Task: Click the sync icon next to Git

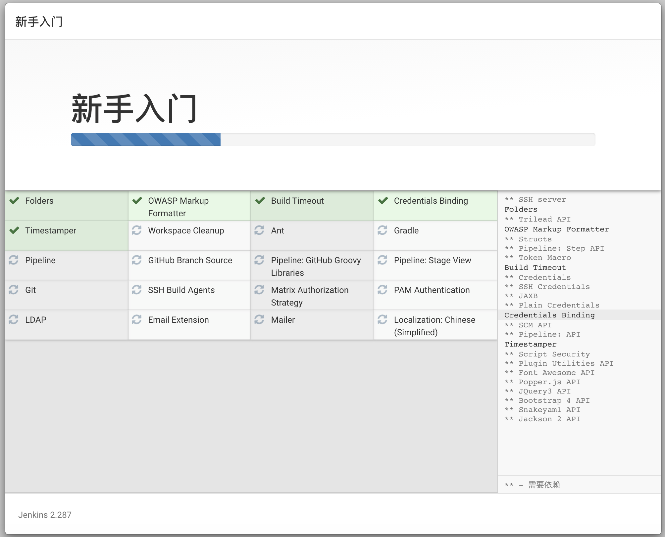Action: (14, 290)
